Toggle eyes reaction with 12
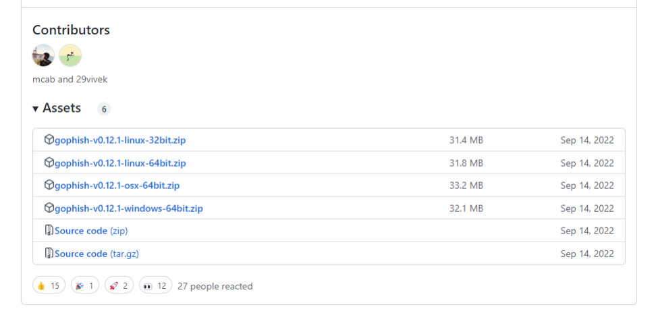 click(x=155, y=285)
